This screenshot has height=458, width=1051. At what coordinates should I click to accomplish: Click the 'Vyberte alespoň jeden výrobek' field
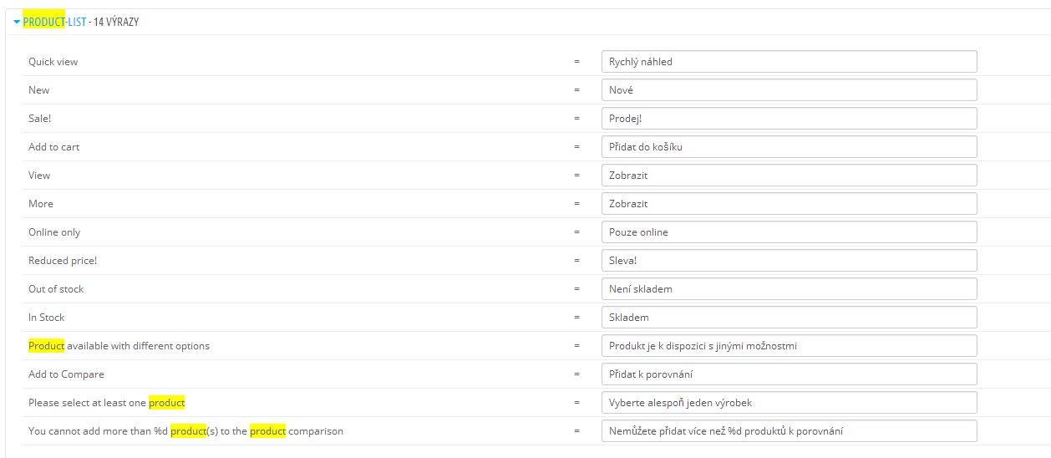coord(788,403)
